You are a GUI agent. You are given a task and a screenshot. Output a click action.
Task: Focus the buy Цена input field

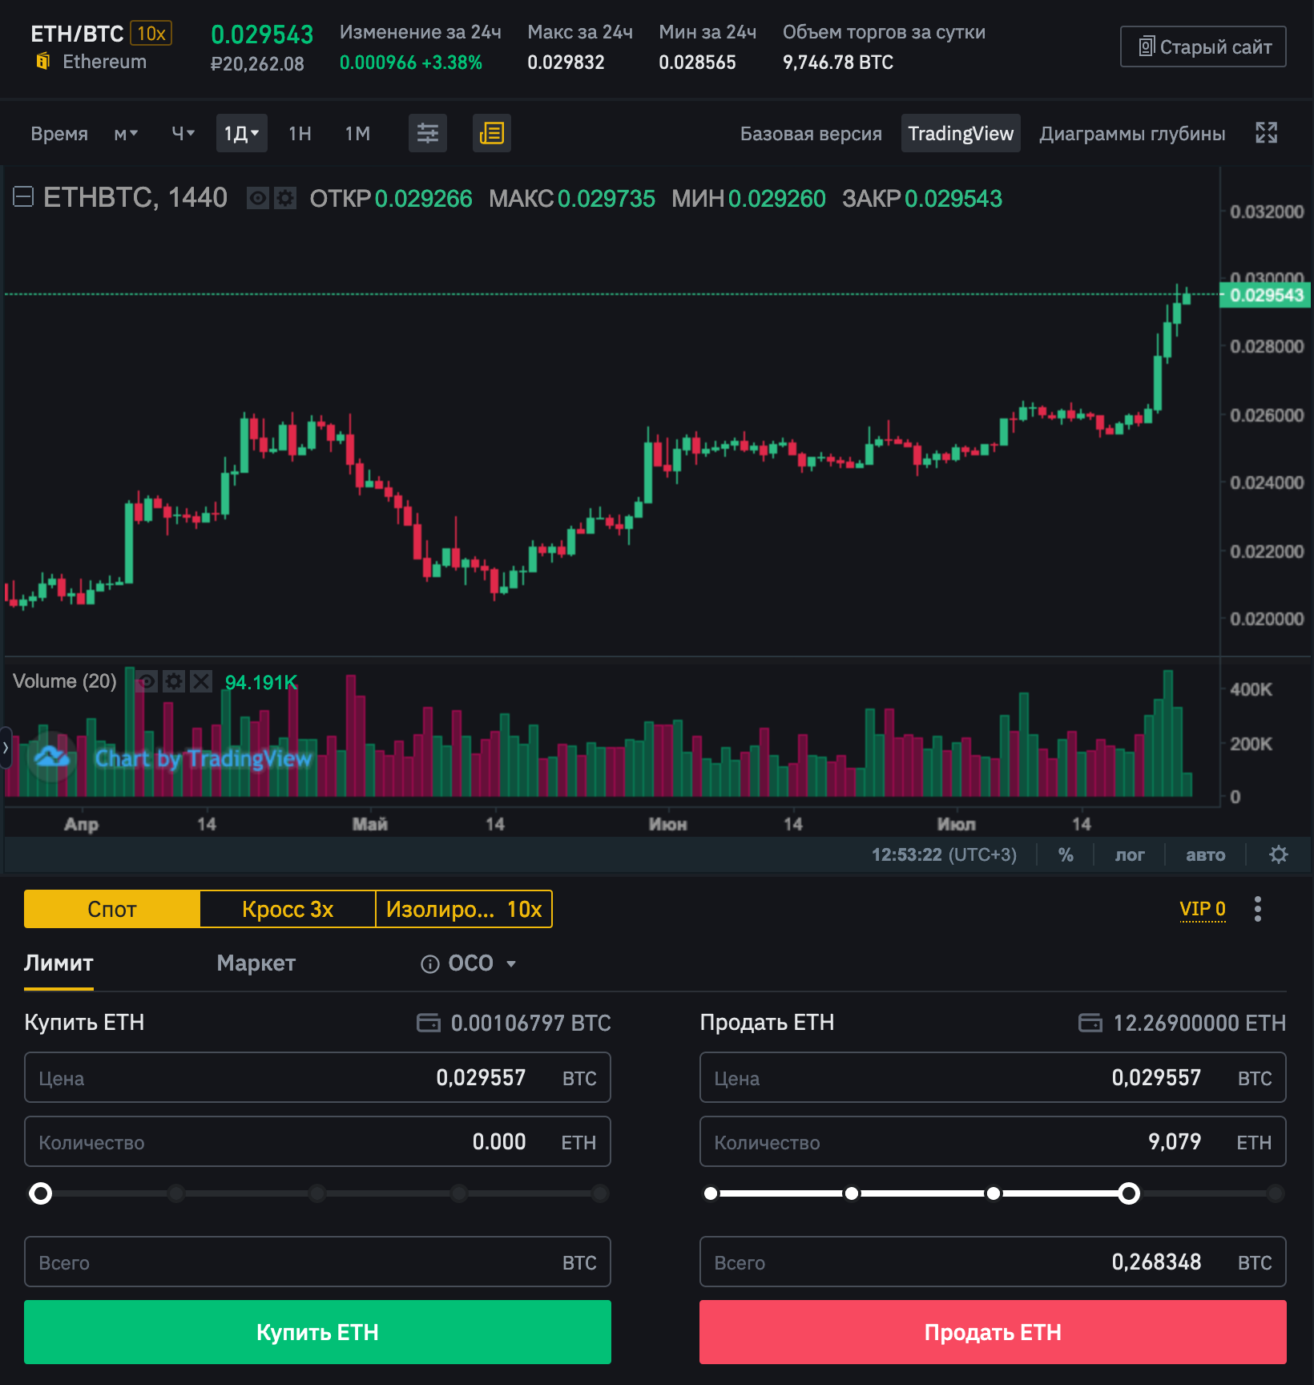tap(317, 1077)
